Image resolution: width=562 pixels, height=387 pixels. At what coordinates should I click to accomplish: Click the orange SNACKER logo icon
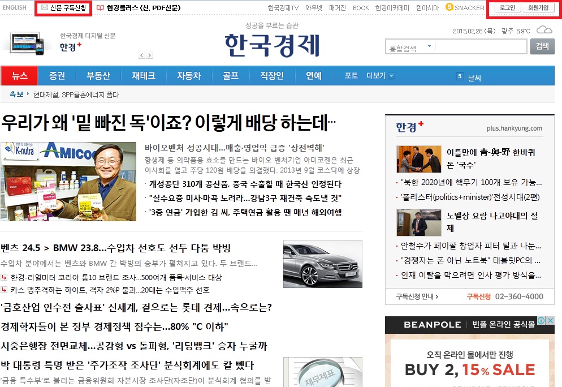point(449,7)
